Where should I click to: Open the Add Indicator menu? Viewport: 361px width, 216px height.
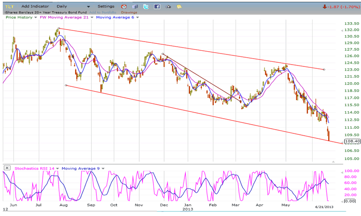36,6
